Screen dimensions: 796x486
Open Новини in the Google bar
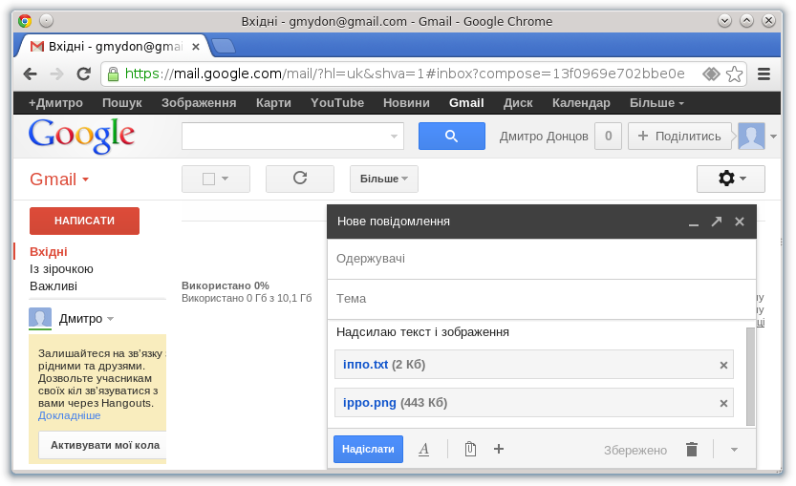point(406,103)
